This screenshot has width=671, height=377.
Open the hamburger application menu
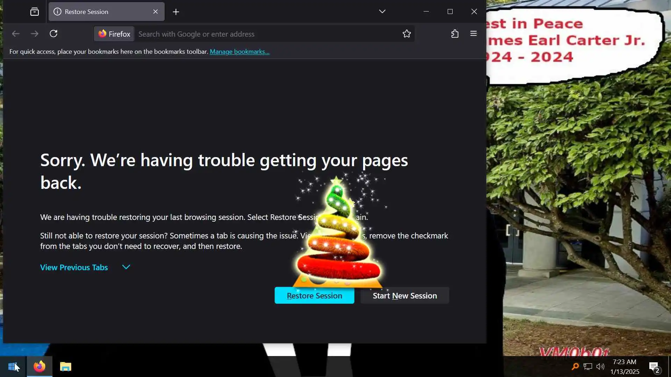(x=474, y=34)
